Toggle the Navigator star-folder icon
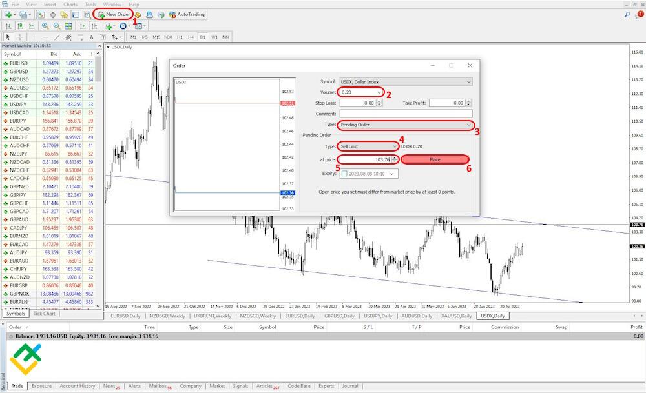 click(x=64, y=14)
